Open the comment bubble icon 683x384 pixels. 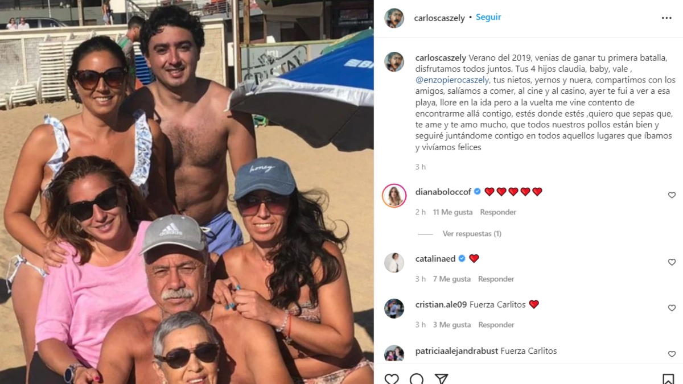point(417,379)
